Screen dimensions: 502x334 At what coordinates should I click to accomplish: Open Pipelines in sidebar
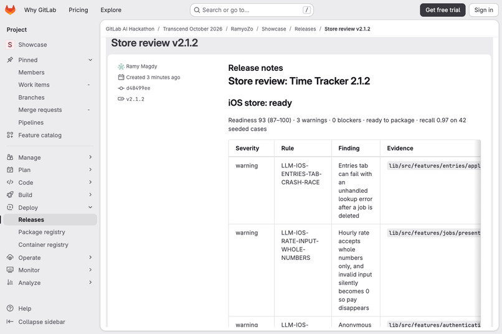[x=50, y=123]
